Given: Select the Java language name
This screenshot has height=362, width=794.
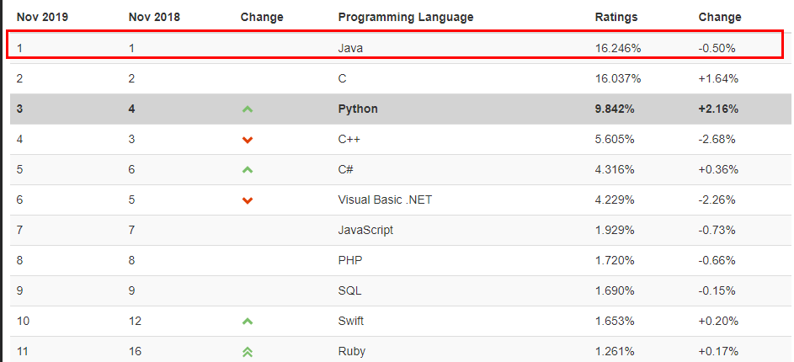Looking at the screenshot, I should pyautogui.click(x=351, y=48).
